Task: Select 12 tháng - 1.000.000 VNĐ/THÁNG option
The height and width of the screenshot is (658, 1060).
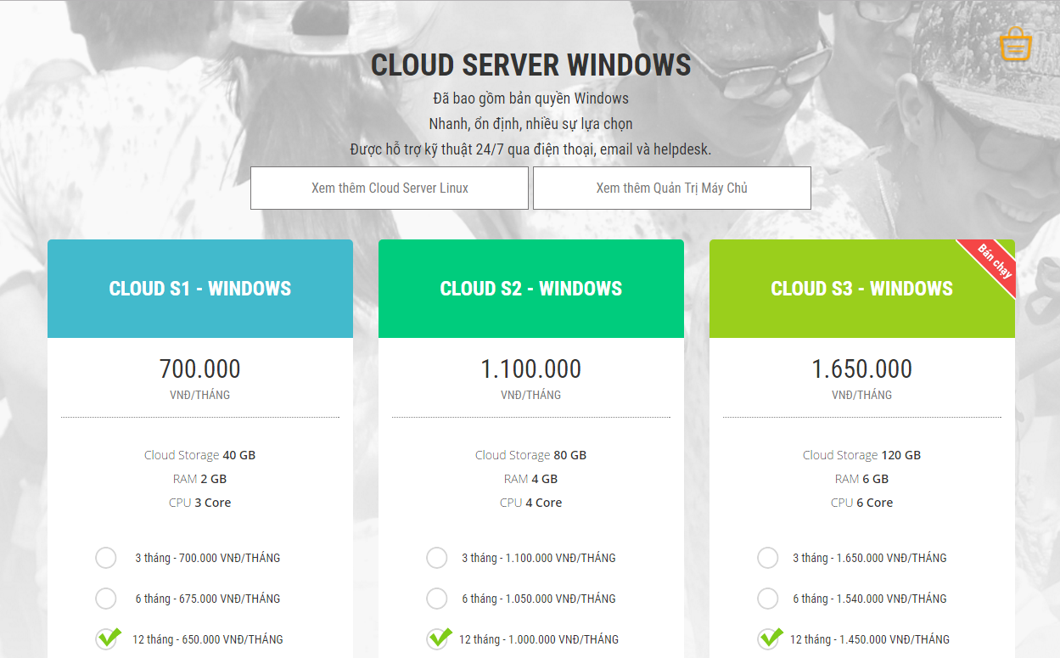Action: pyautogui.click(x=438, y=638)
